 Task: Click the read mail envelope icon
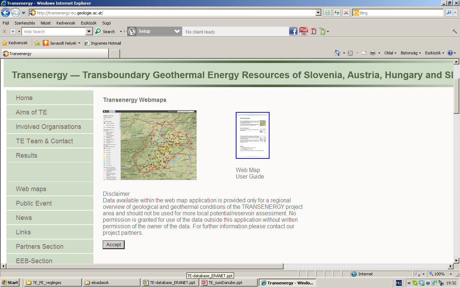pyautogui.click(x=364, y=53)
